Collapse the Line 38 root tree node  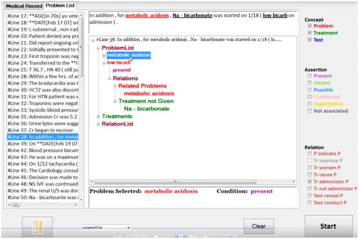click(x=93, y=41)
